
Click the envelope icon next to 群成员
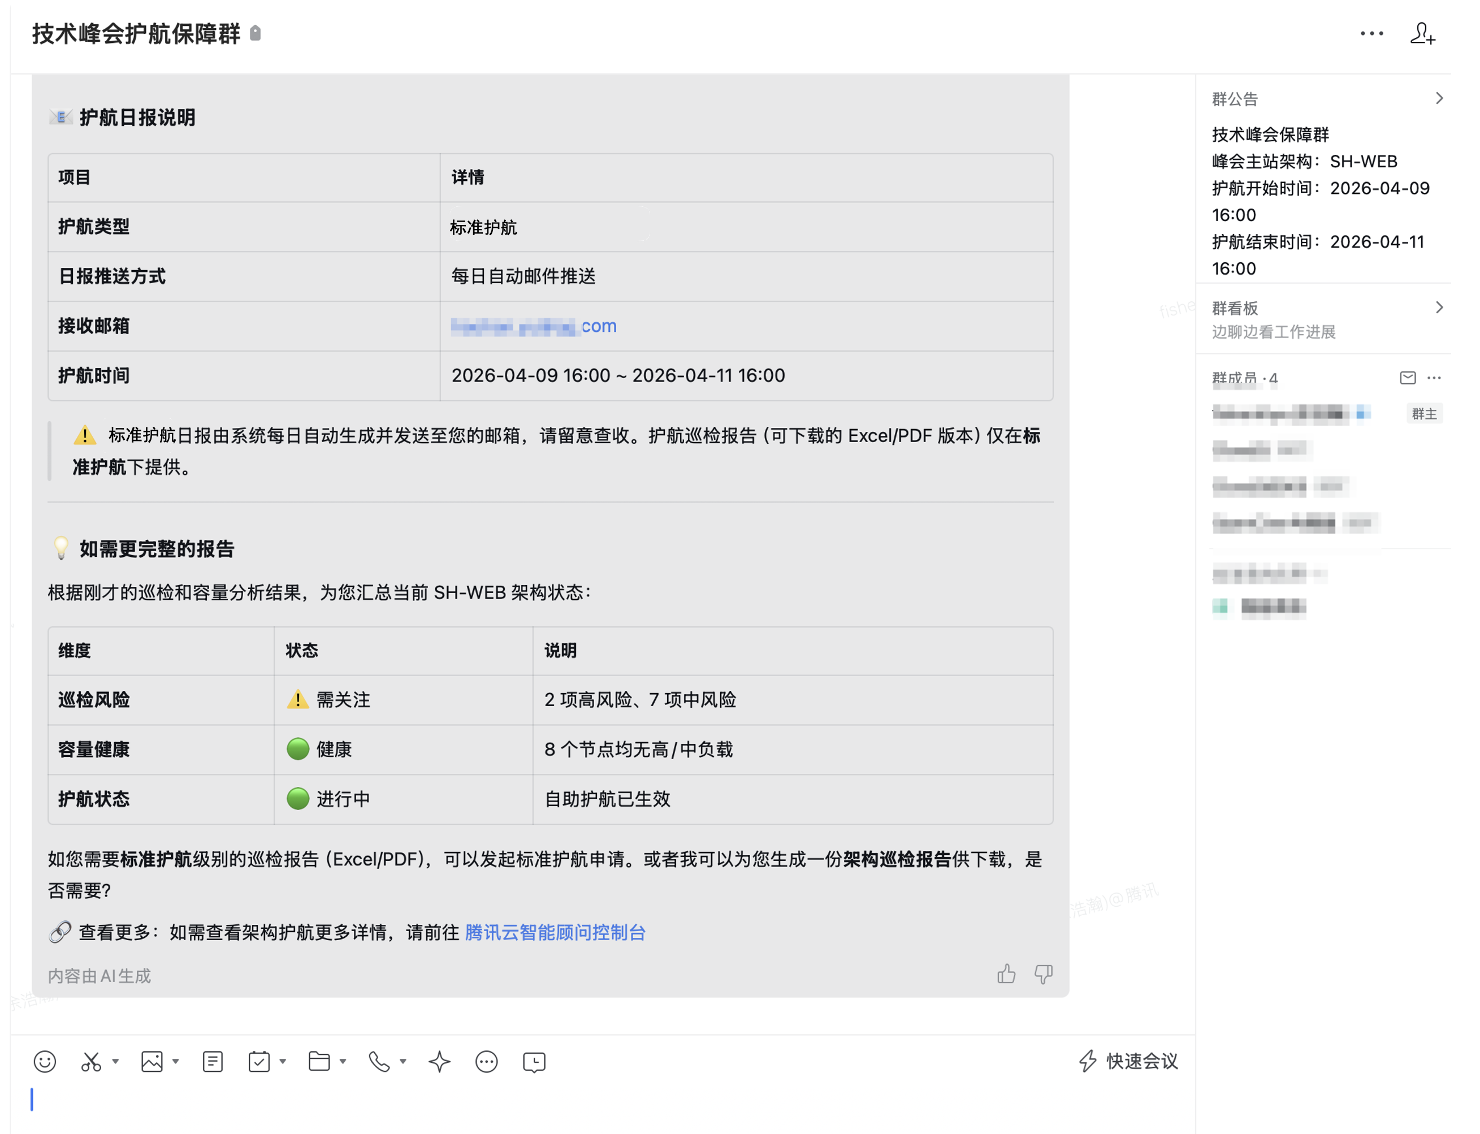point(1407,378)
